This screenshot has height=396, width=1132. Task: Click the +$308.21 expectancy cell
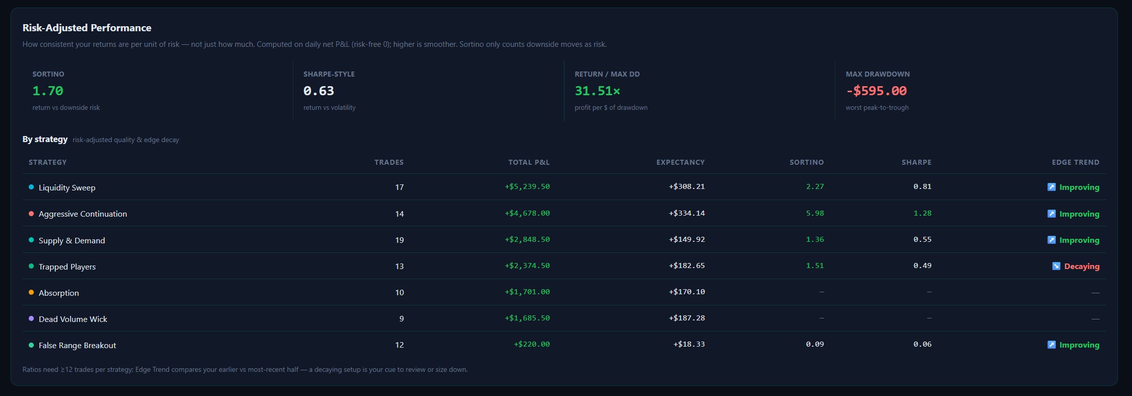pyautogui.click(x=687, y=186)
